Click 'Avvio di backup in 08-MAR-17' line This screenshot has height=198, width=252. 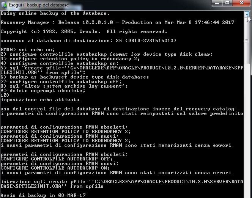coord(43,195)
